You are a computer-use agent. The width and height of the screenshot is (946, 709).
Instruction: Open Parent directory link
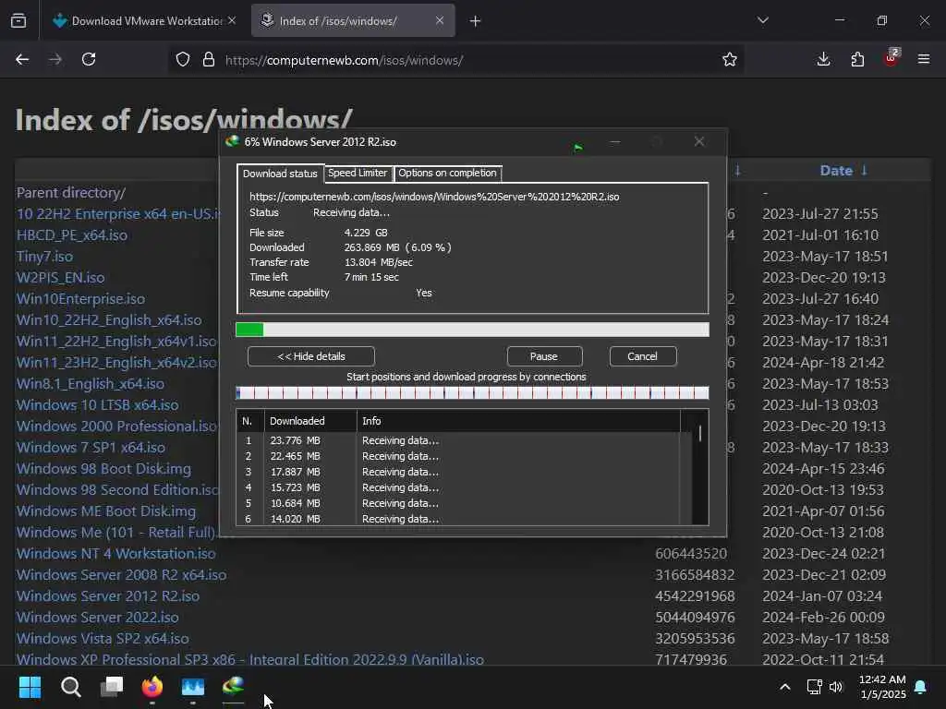[x=71, y=193]
